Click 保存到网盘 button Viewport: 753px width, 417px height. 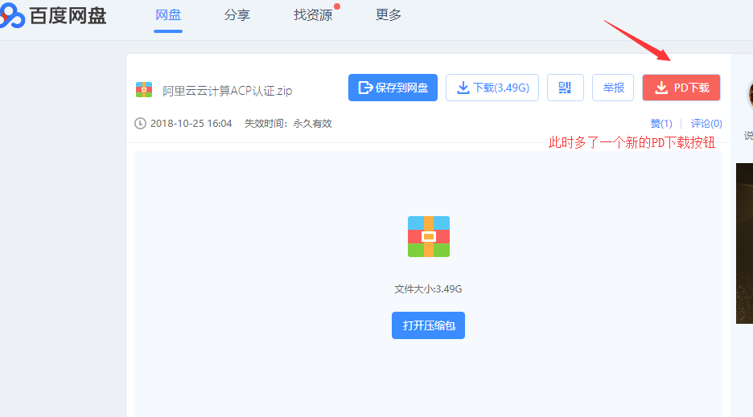[393, 88]
